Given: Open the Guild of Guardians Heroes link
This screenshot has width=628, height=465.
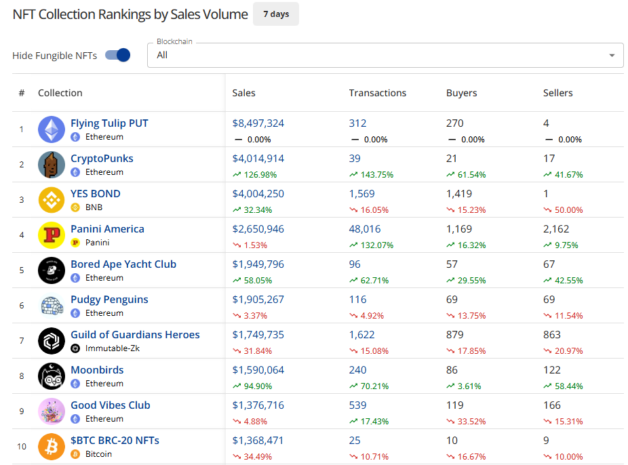Looking at the screenshot, I should (x=135, y=335).
